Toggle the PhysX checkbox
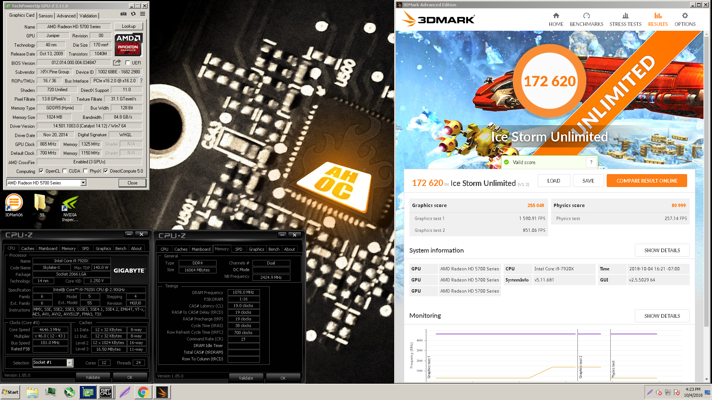This screenshot has height=400, width=712. 85,171
